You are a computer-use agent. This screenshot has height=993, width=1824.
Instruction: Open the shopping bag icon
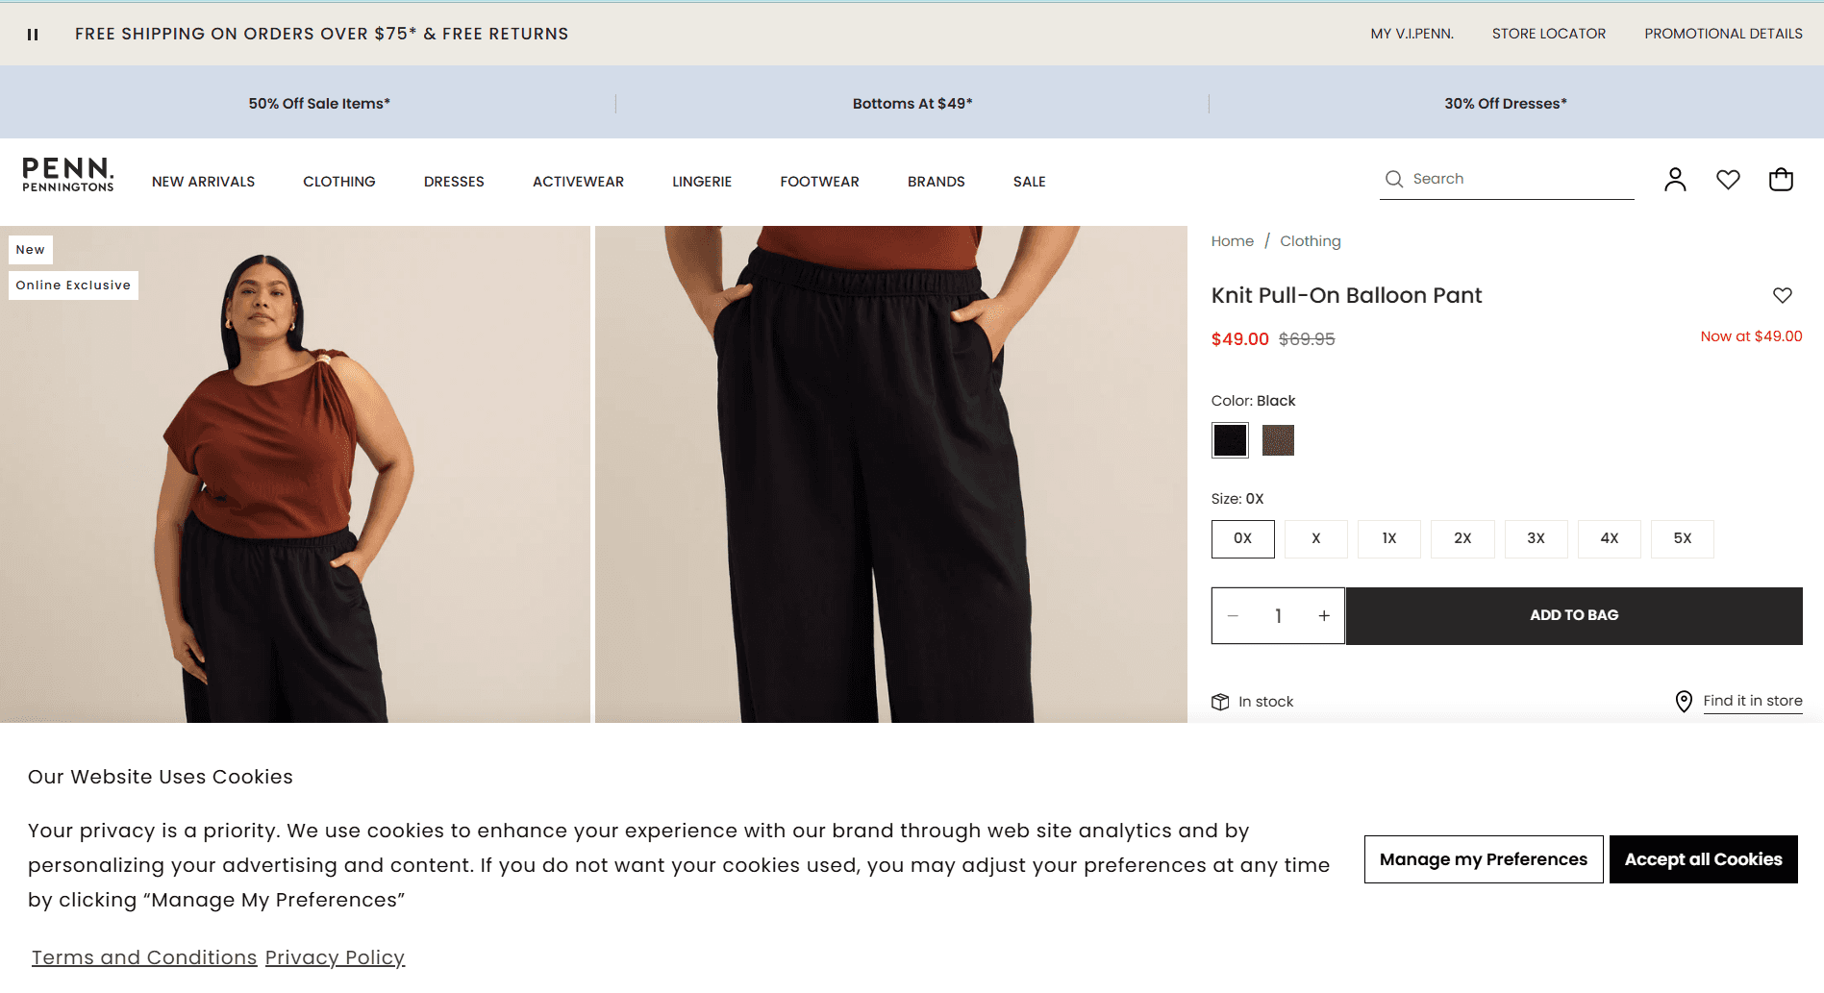1780,179
